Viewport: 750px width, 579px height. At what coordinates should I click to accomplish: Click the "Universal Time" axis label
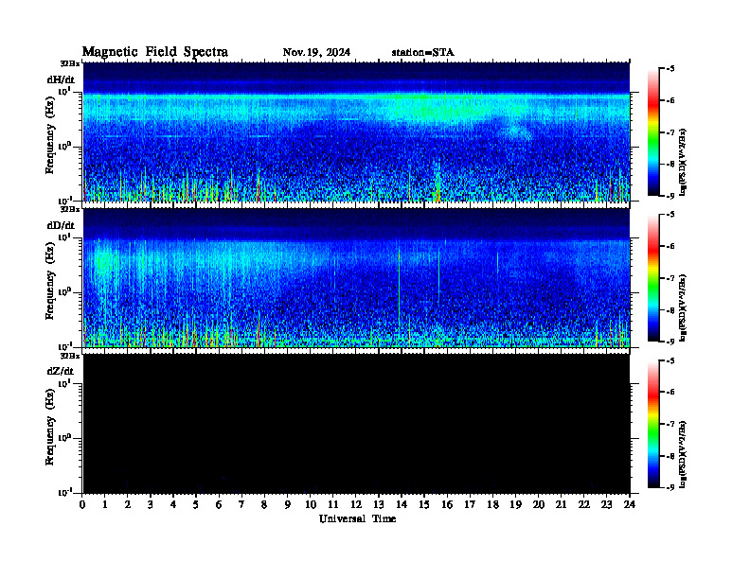tap(358, 518)
